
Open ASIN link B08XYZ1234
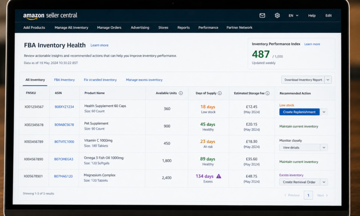(x=64, y=107)
